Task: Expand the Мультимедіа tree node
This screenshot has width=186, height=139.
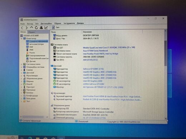Action: click(21, 76)
